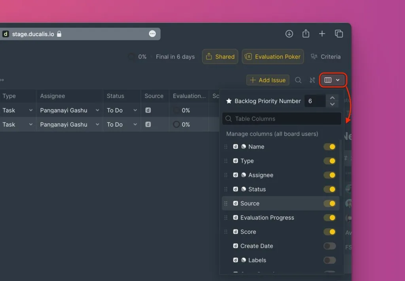Screen dimensions: 405x281
Task: Open Evaluation Poker
Action: pyautogui.click(x=273, y=57)
